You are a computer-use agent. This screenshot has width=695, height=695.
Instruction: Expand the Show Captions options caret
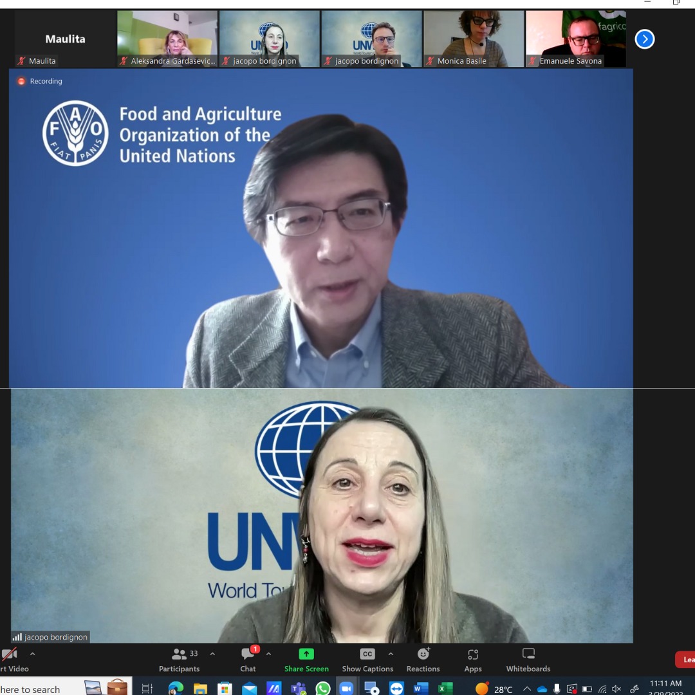(391, 654)
